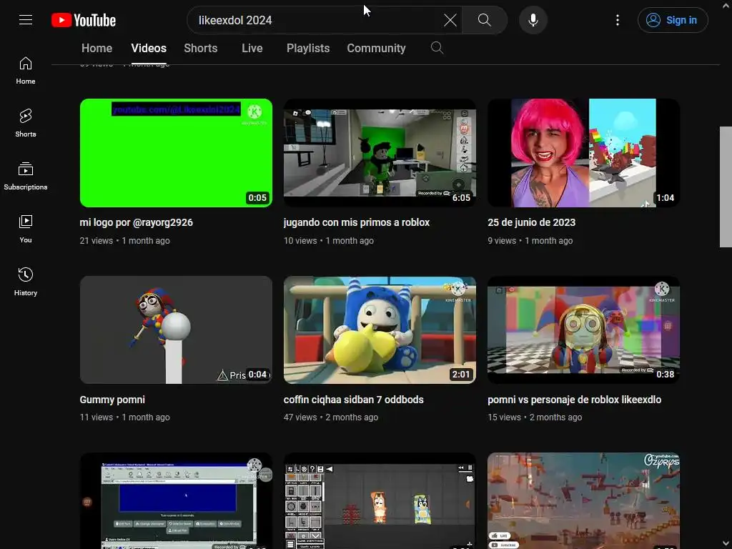The image size is (732, 549).
Task: Open the three-dot settings menu
Action: point(617,20)
